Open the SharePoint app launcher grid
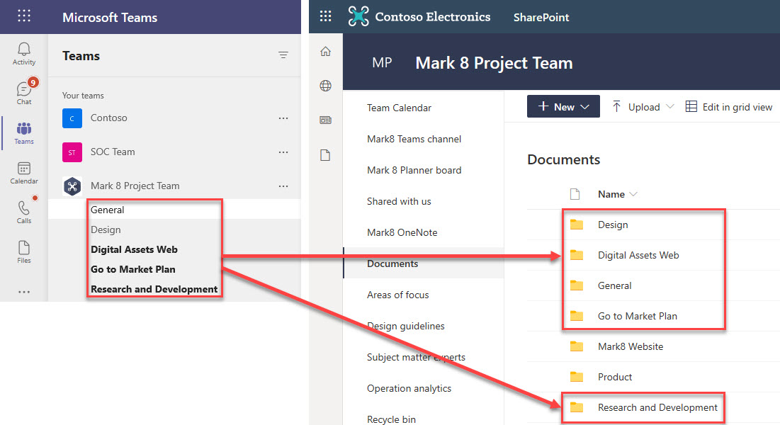This screenshot has width=780, height=425. point(325,16)
